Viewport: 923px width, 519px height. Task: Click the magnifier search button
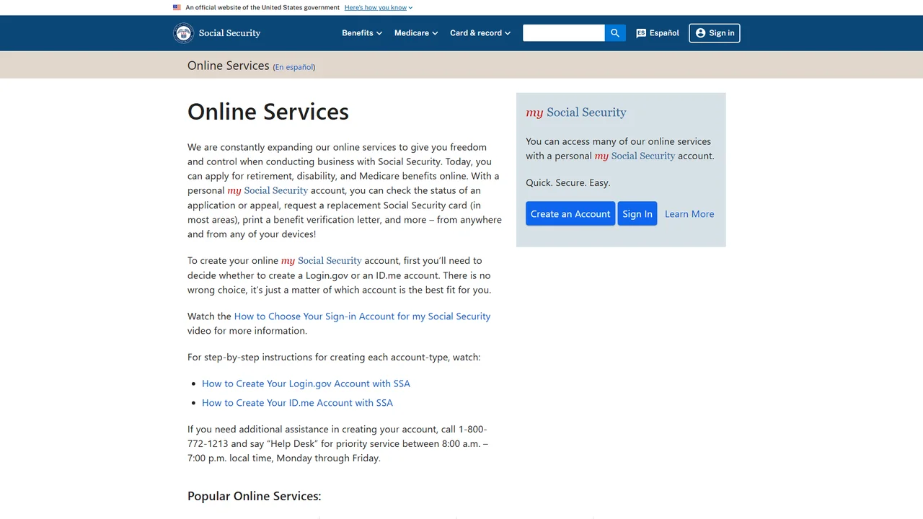pos(615,33)
